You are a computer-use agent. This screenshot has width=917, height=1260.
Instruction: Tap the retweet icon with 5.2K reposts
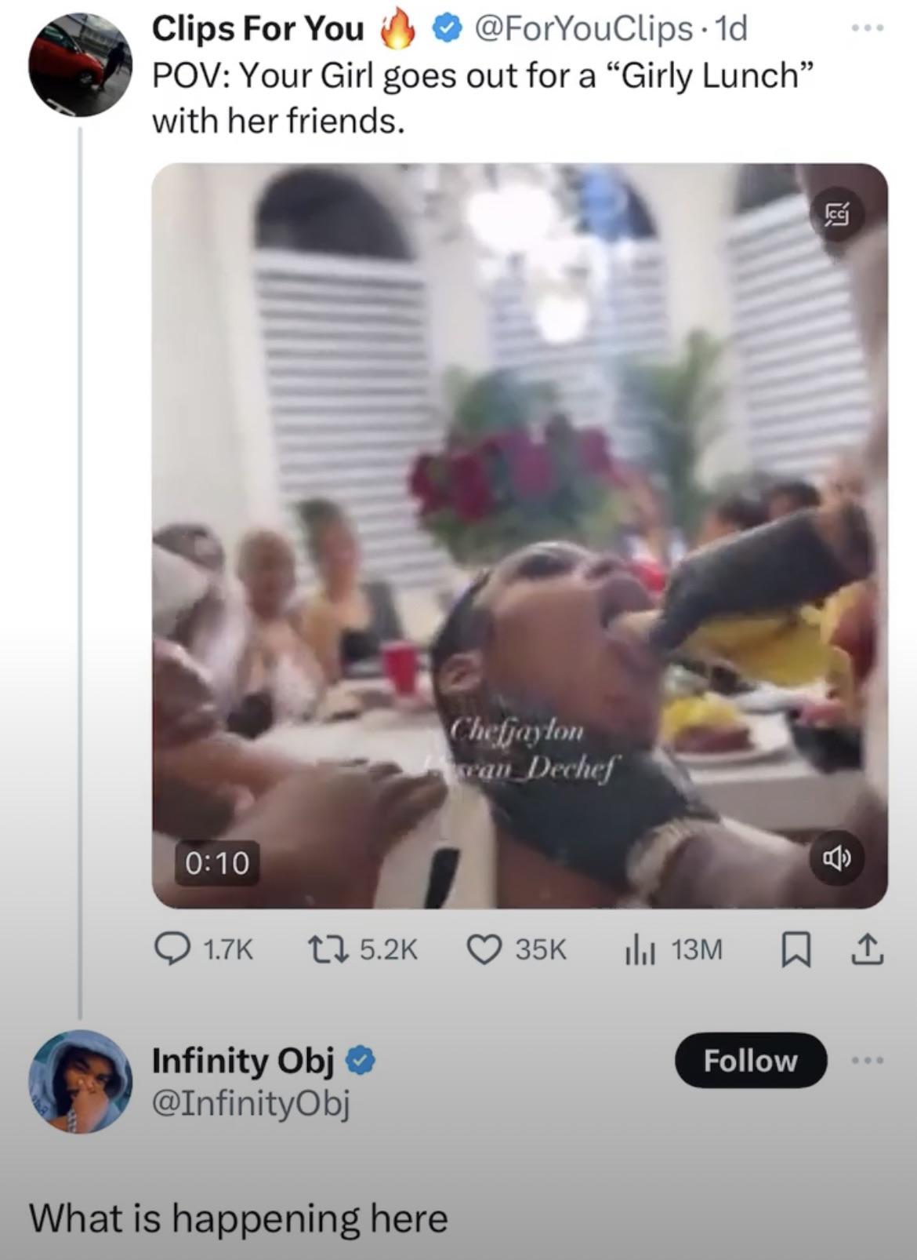[x=324, y=950]
